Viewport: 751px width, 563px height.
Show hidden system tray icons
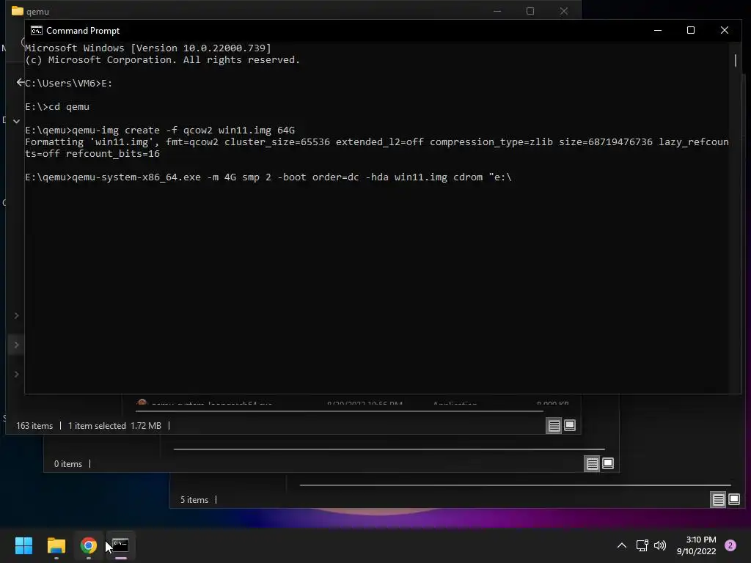[622, 545]
